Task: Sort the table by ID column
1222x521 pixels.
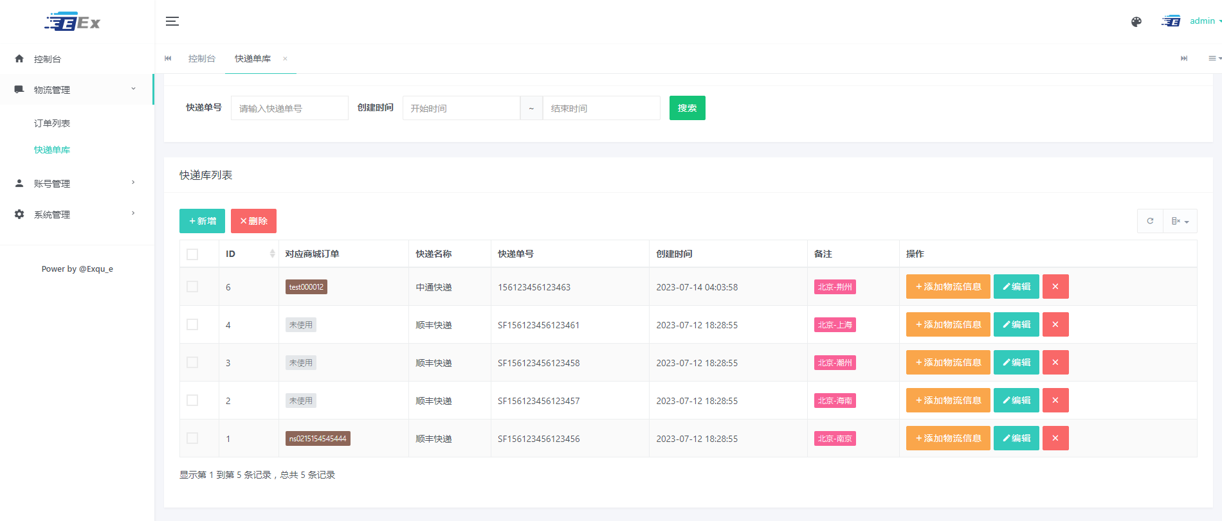Action: 272,254
